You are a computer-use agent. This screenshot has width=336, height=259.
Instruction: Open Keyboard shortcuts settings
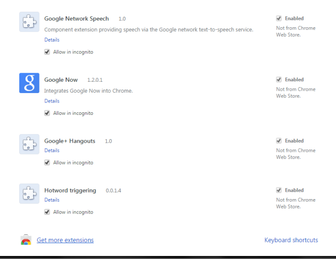[x=291, y=240]
